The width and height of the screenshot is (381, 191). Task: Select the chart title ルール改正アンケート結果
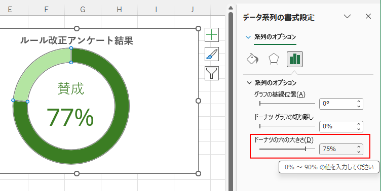[x=77, y=40]
